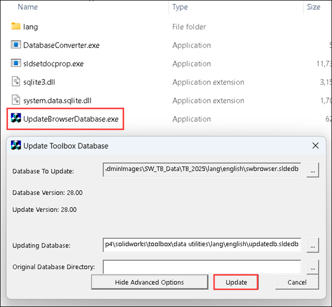Screen dimensions: 332x307
Task: Close the Update Toolbox Database dialog
Action: coord(315,145)
